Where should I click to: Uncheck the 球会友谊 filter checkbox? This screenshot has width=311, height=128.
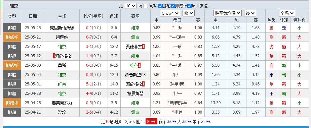[189, 6]
